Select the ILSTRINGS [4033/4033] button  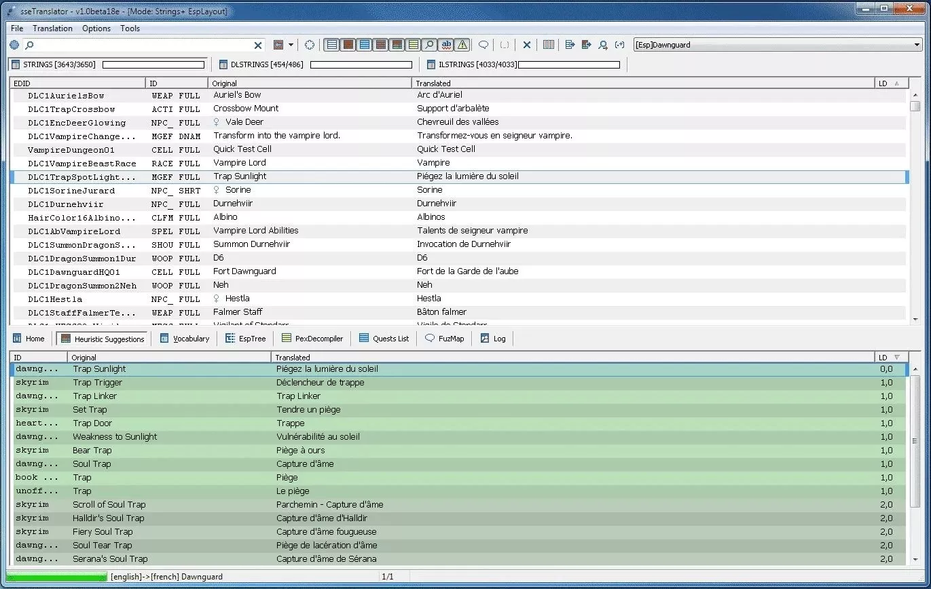coord(468,64)
